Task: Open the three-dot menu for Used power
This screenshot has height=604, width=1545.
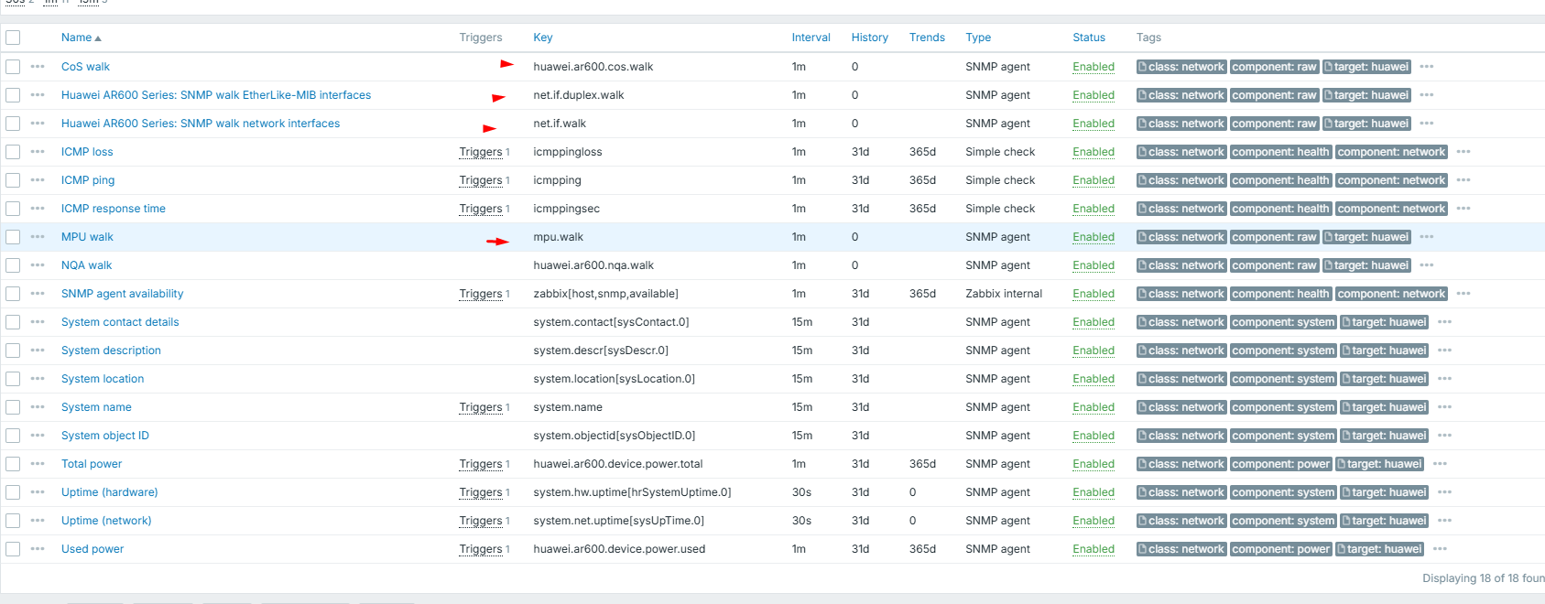Action: (x=38, y=549)
